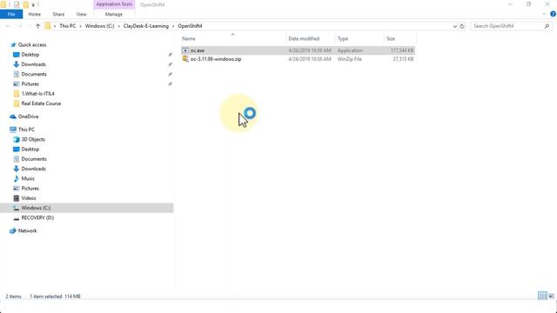Open Quick access in the navigation pane
Image resolution: width=557 pixels, height=313 pixels.
pos(32,44)
